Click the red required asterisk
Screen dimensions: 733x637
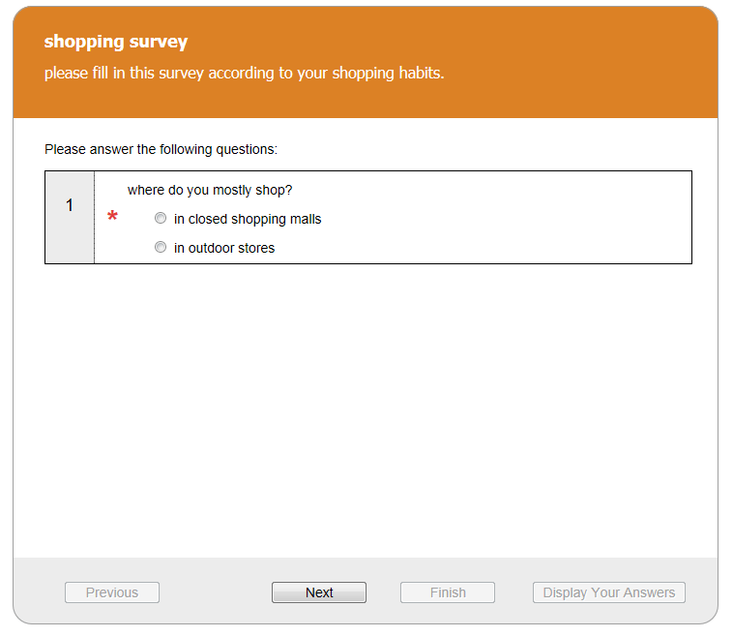112,218
